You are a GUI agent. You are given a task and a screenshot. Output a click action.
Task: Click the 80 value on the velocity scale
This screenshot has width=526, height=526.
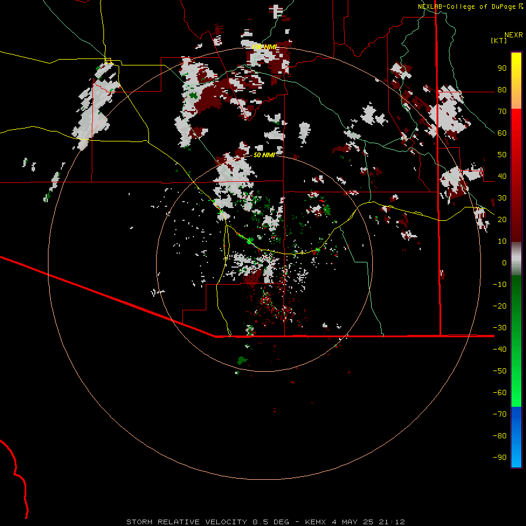(502, 90)
